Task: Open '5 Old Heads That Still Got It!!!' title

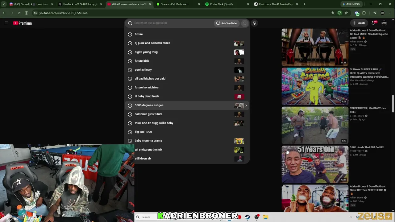Action: click(x=367, y=147)
